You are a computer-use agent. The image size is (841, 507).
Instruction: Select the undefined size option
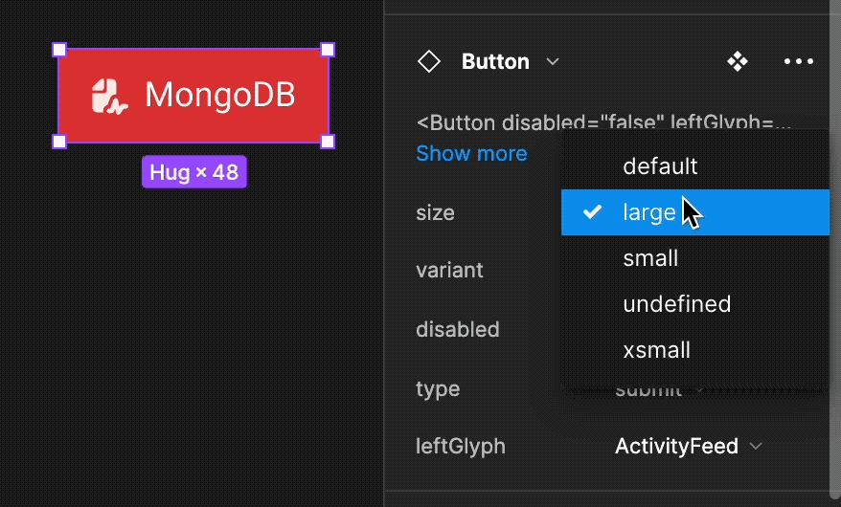pos(676,304)
